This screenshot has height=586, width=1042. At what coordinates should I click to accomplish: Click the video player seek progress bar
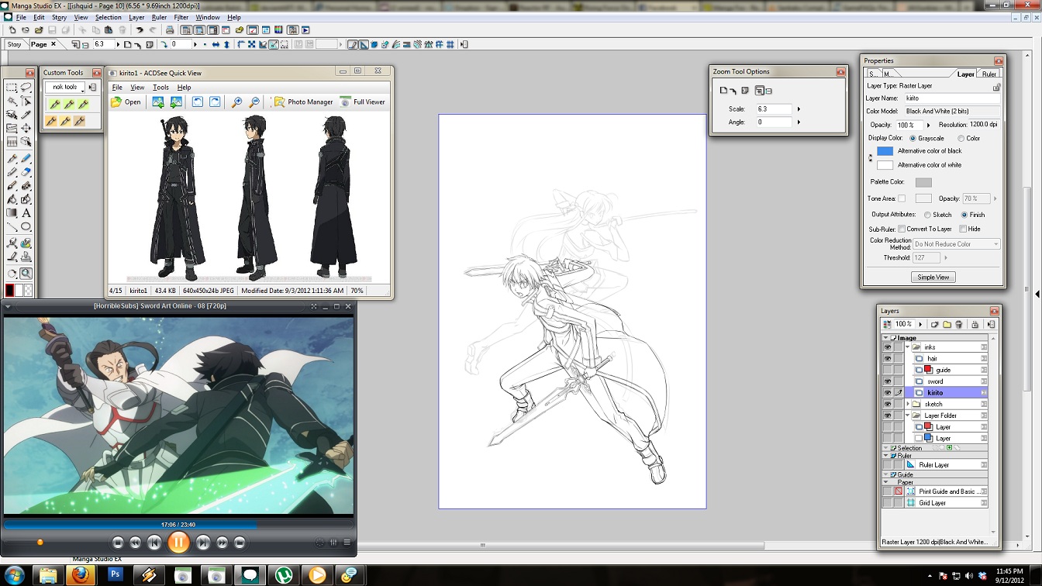(178, 525)
